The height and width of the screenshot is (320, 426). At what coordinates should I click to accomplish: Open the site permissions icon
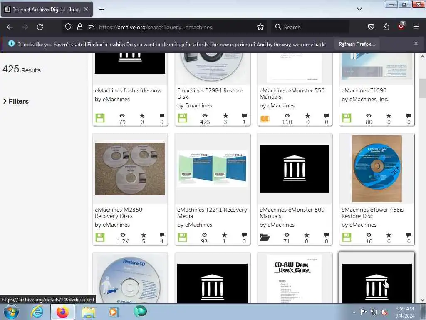click(91, 27)
